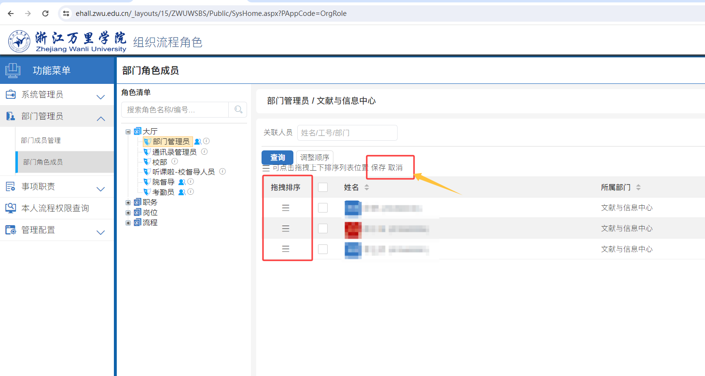Viewport: 705px width, 376px height.
Task: Open 本人流程权限查询 menu item
Action: click(55, 208)
